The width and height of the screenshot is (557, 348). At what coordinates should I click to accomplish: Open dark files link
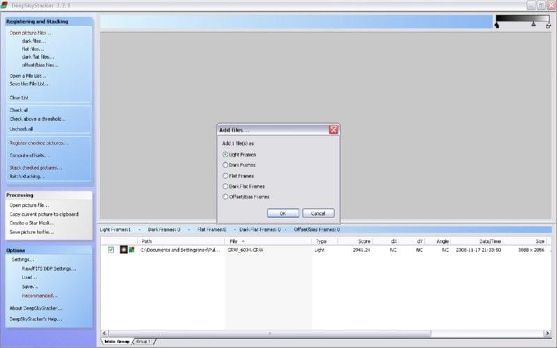(33, 41)
